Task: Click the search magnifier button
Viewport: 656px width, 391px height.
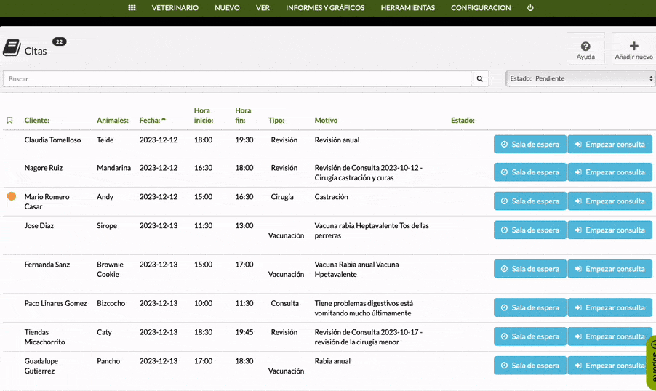Action: point(480,78)
